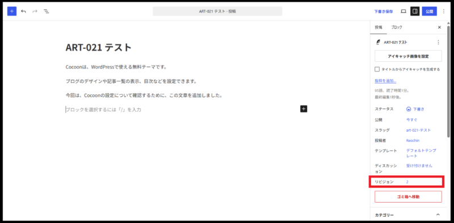Click the 公開 publish button

430,11
